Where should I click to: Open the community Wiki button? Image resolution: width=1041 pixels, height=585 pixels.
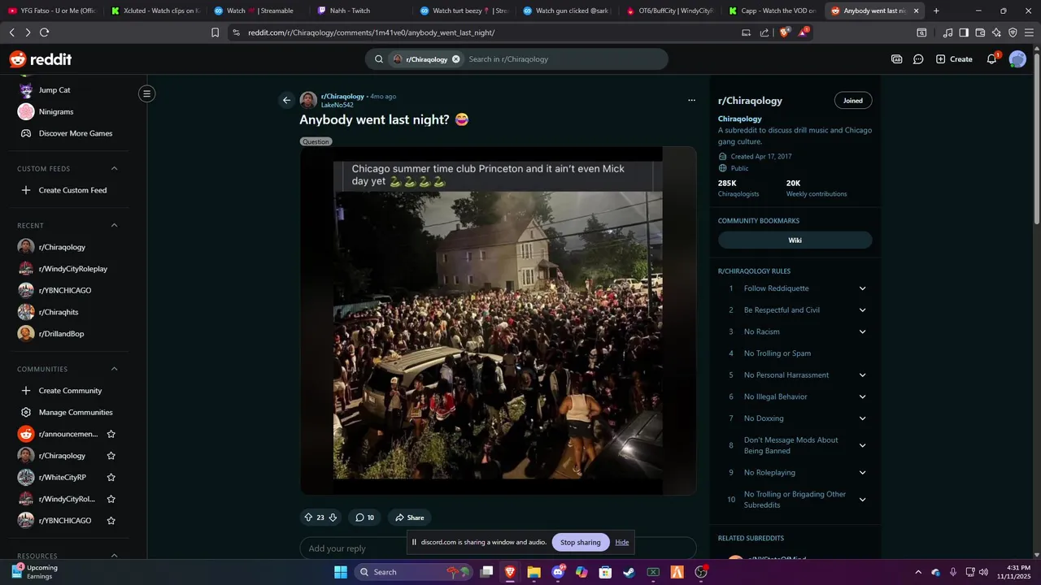point(795,240)
